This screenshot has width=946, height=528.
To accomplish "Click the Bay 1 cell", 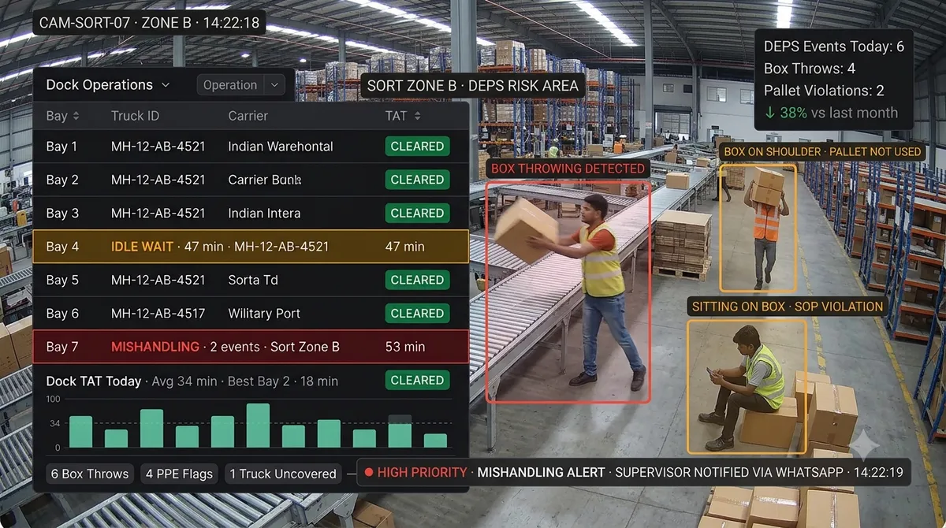I will click(x=61, y=147).
